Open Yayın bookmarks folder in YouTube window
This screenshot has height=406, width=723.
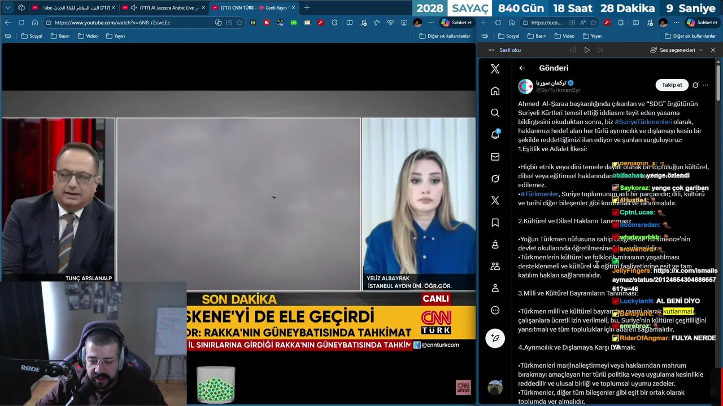[115, 36]
